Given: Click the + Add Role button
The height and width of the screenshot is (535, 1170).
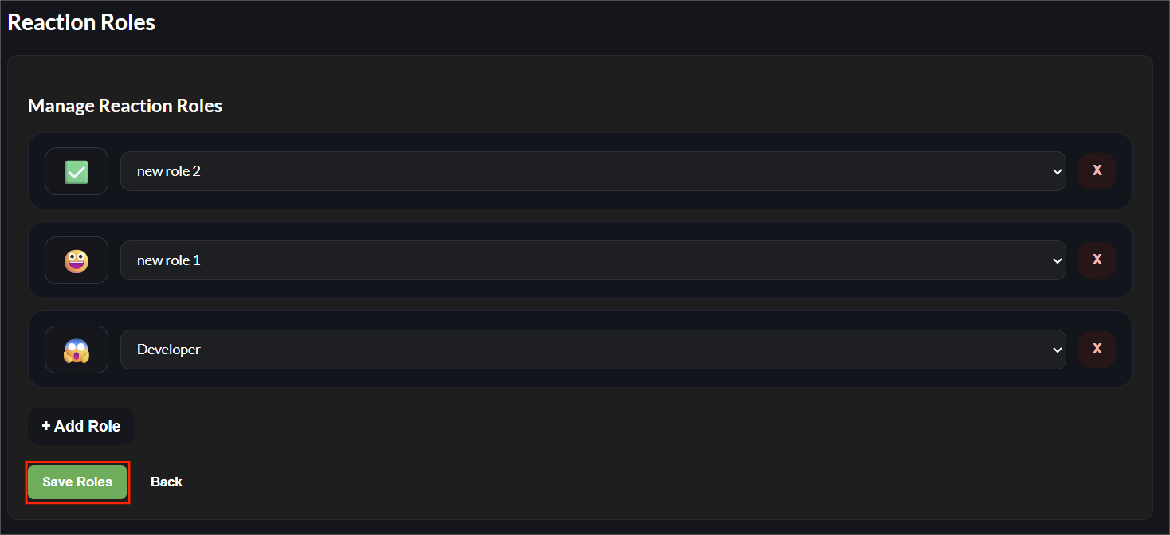Looking at the screenshot, I should pos(80,426).
